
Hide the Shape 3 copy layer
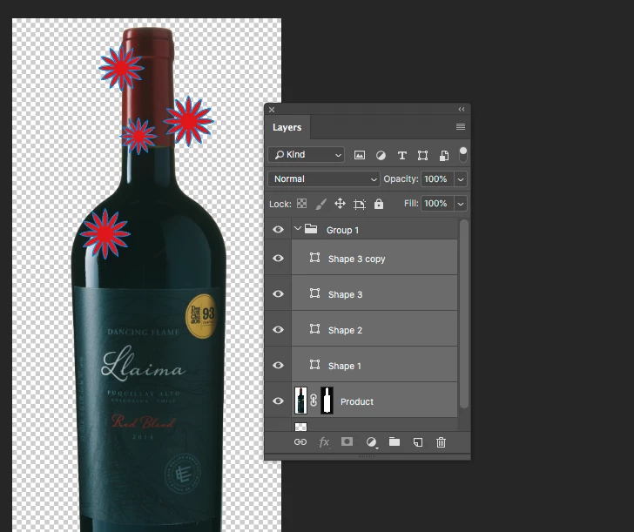click(278, 259)
